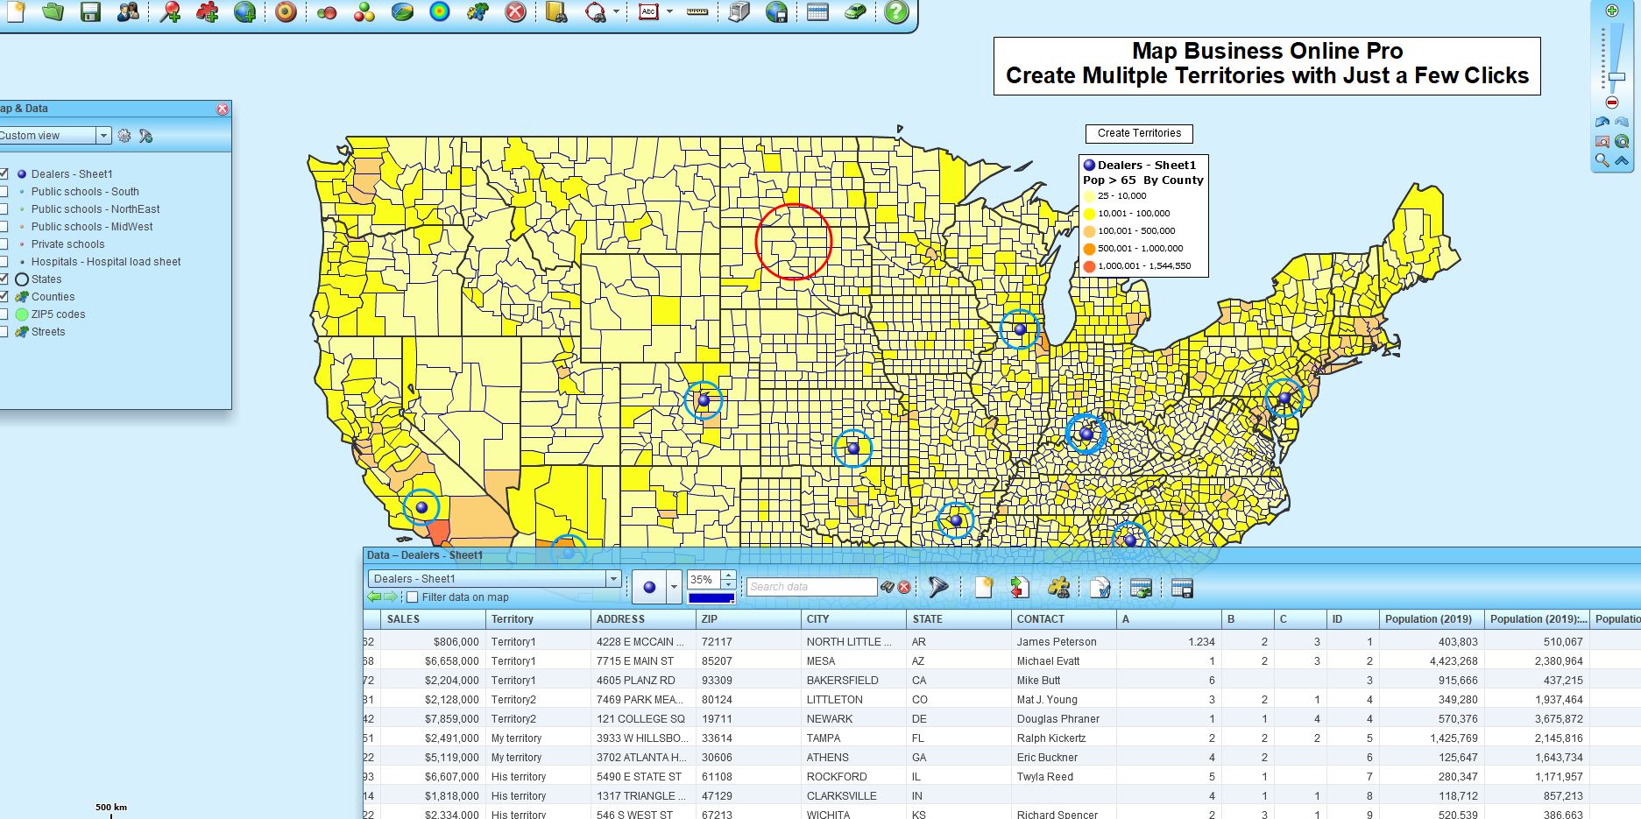Toggle the States layer checkbox
The image size is (1641, 819).
point(4,279)
